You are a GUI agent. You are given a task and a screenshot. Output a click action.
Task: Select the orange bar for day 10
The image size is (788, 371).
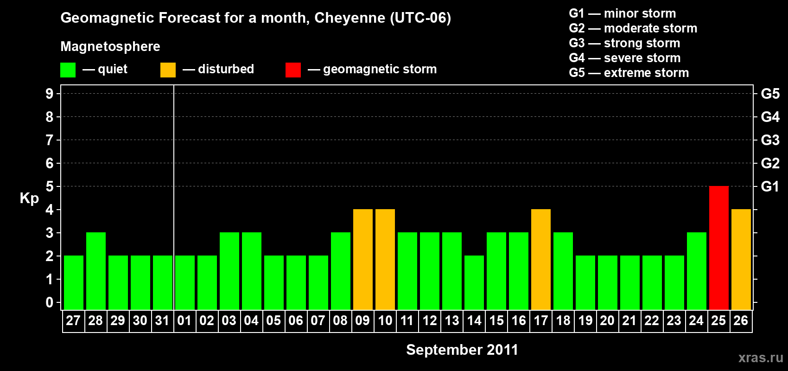click(385, 260)
